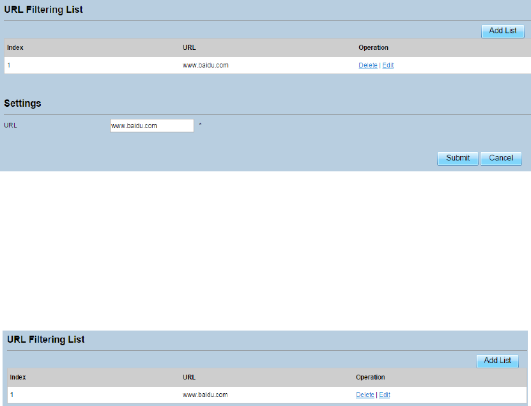Click index 1 cell in upper table
Image resolution: width=531 pixels, height=406 pixels.
pos(9,65)
